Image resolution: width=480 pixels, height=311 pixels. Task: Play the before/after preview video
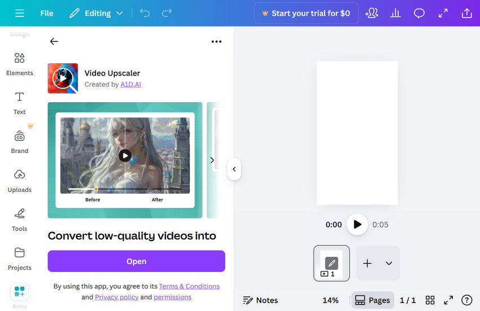coord(125,156)
